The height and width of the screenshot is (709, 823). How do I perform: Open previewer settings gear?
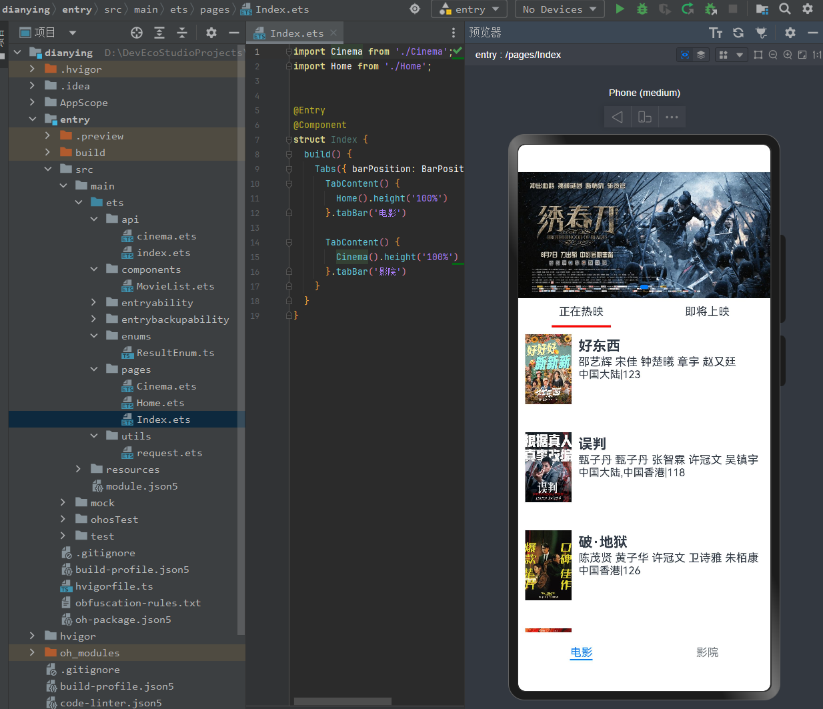(790, 33)
